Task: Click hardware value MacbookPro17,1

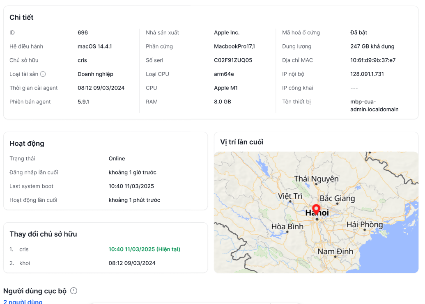Action: point(234,46)
